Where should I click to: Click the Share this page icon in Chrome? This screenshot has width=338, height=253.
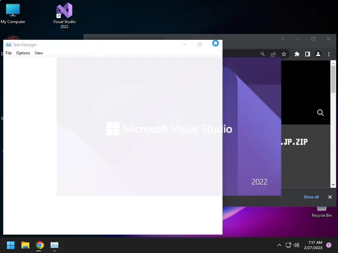[273, 54]
